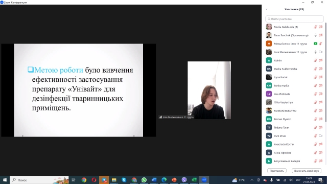Open WhatsApp from the taskbar

(x=144, y=180)
